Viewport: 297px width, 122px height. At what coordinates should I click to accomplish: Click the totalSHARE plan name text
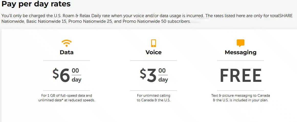(281, 16)
